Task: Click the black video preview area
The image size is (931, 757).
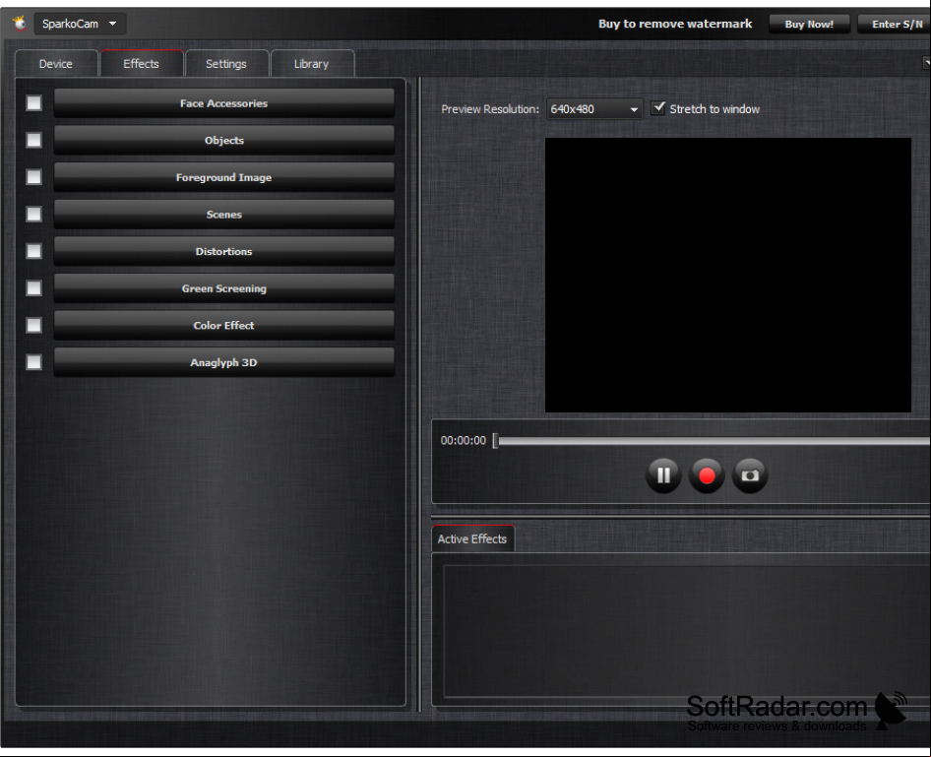Action: tap(728, 275)
